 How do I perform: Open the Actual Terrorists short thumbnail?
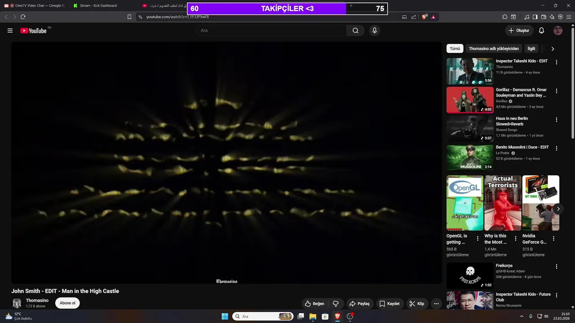click(x=503, y=203)
